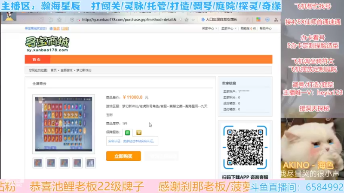The image size is (344, 193).
Task: Click the 梦幻新诛仙 breadcrumb link
Action: click(83, 70)
